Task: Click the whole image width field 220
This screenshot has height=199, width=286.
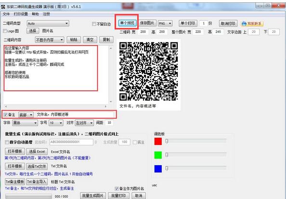Action: (198, 32)
